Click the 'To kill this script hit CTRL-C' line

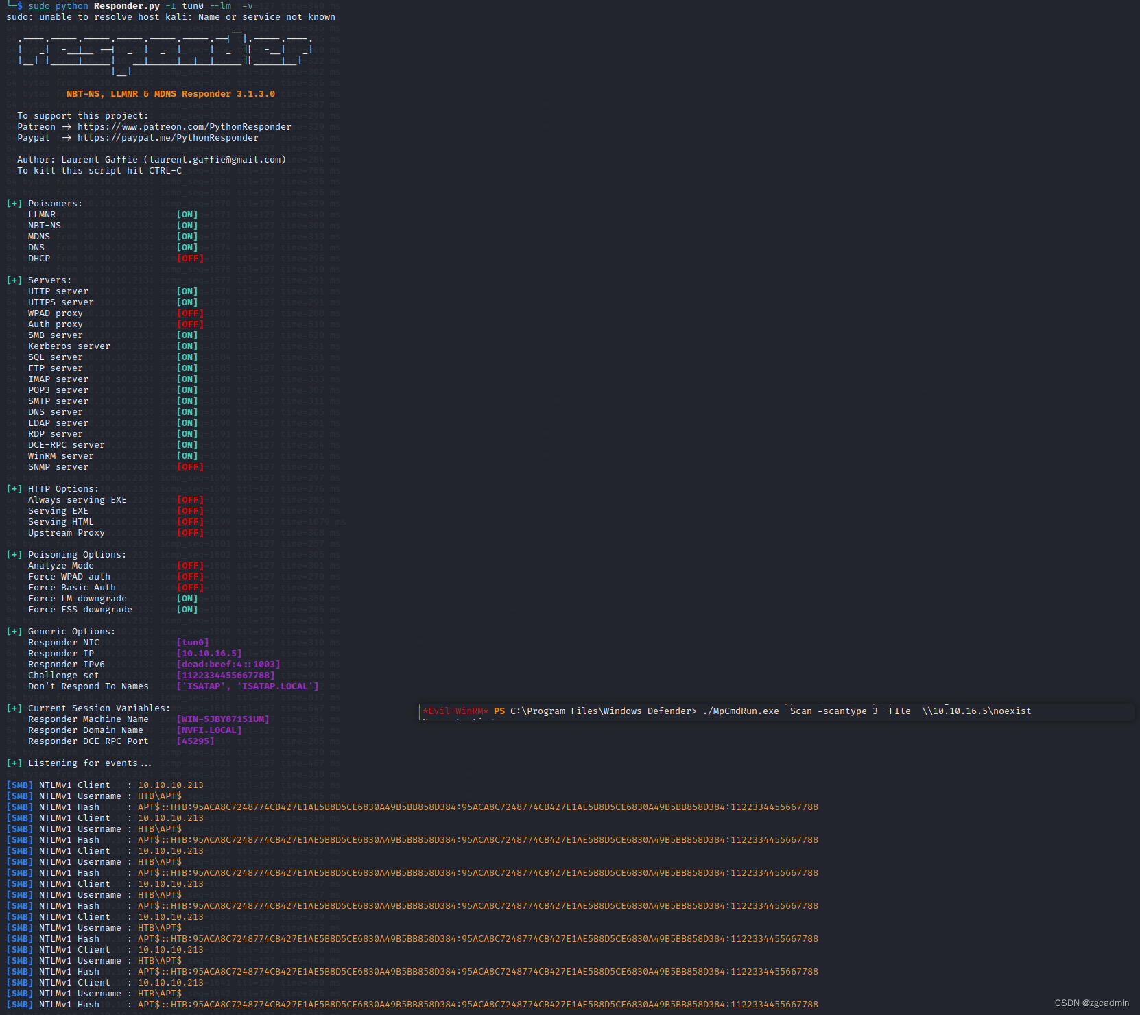click(x=99, y=171)
